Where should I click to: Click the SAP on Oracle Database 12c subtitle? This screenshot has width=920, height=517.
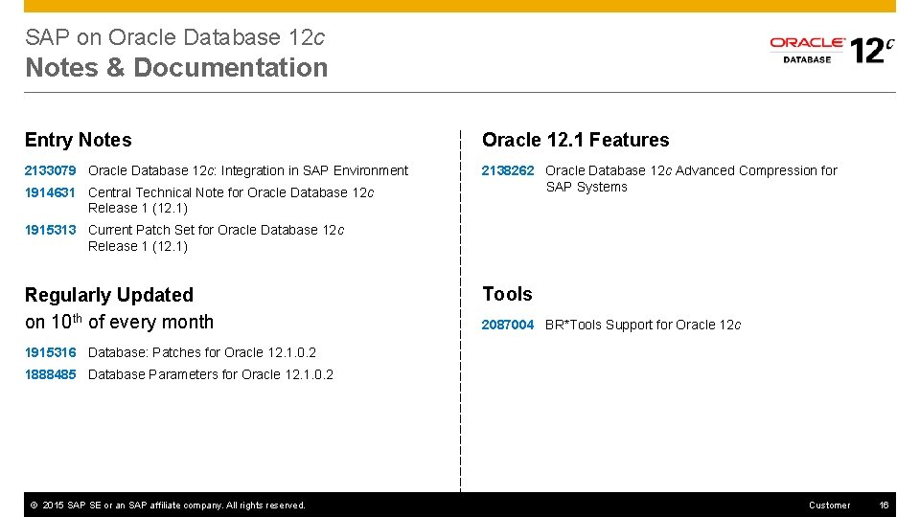pyautogui.click(x=174, y=37)
